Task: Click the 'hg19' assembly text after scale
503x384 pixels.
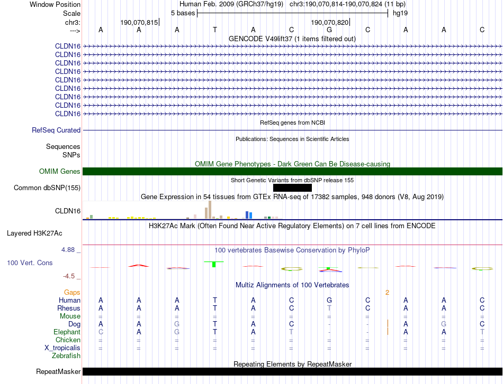Action: click(400, 13)
